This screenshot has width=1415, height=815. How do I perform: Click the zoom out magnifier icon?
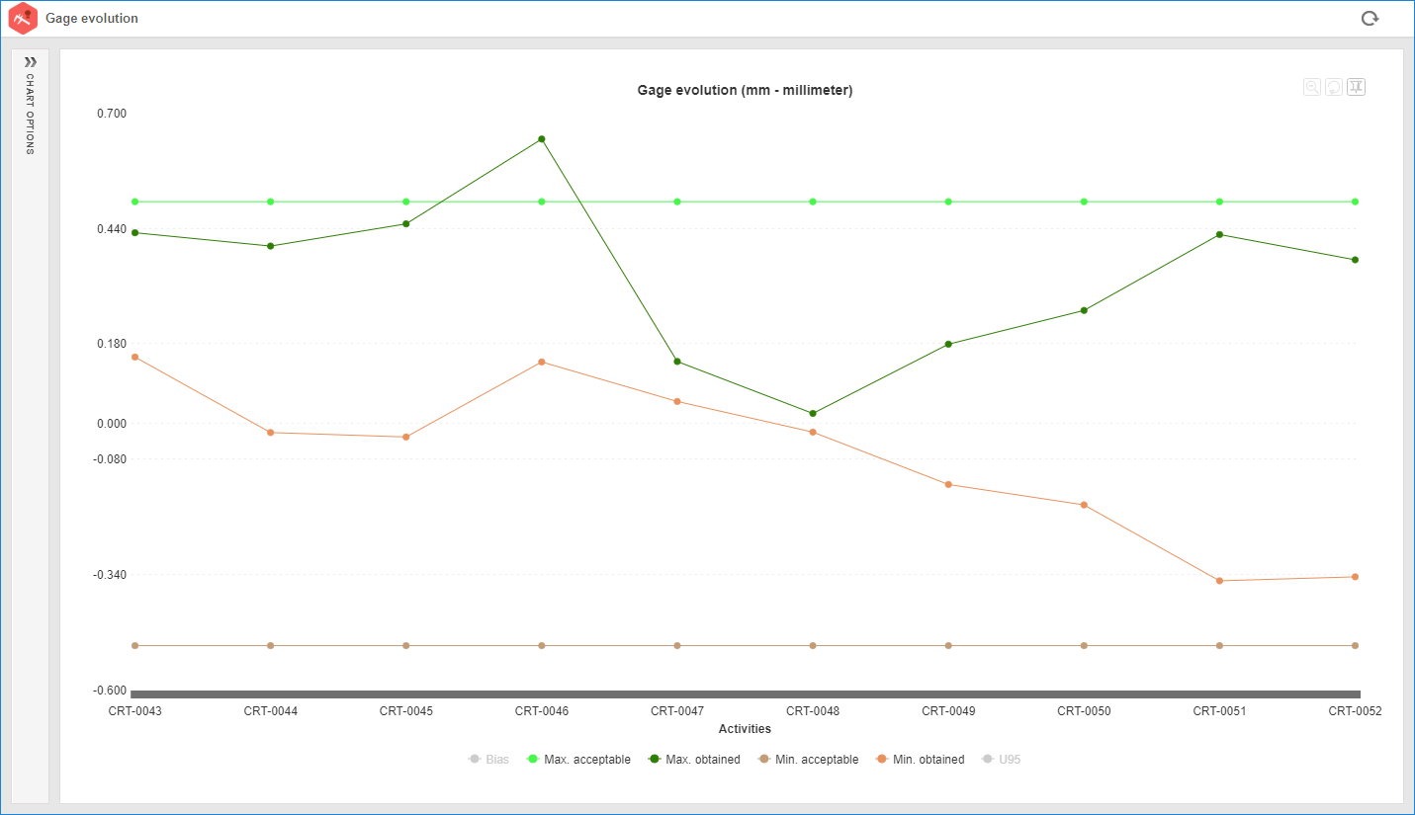1312,87
